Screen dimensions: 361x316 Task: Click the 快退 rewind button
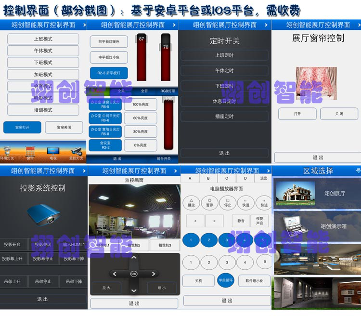pos(245,203)
